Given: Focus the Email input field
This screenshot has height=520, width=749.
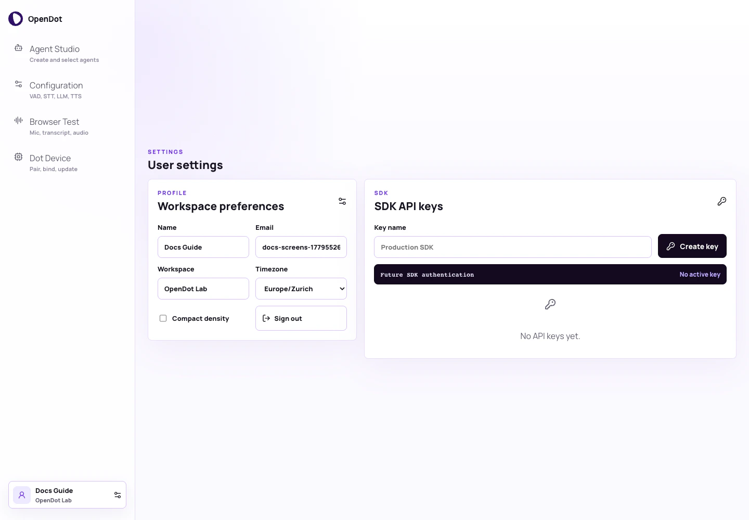Looking at the screenshot, I should 301,247.
